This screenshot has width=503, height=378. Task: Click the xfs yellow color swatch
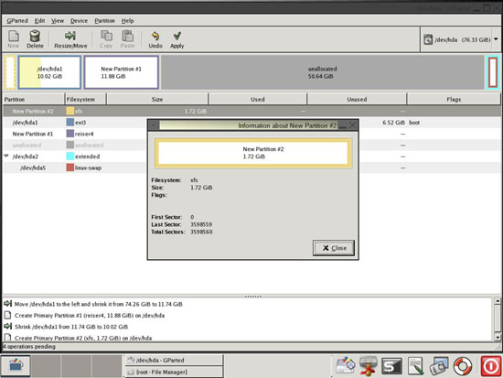point(70,111)
